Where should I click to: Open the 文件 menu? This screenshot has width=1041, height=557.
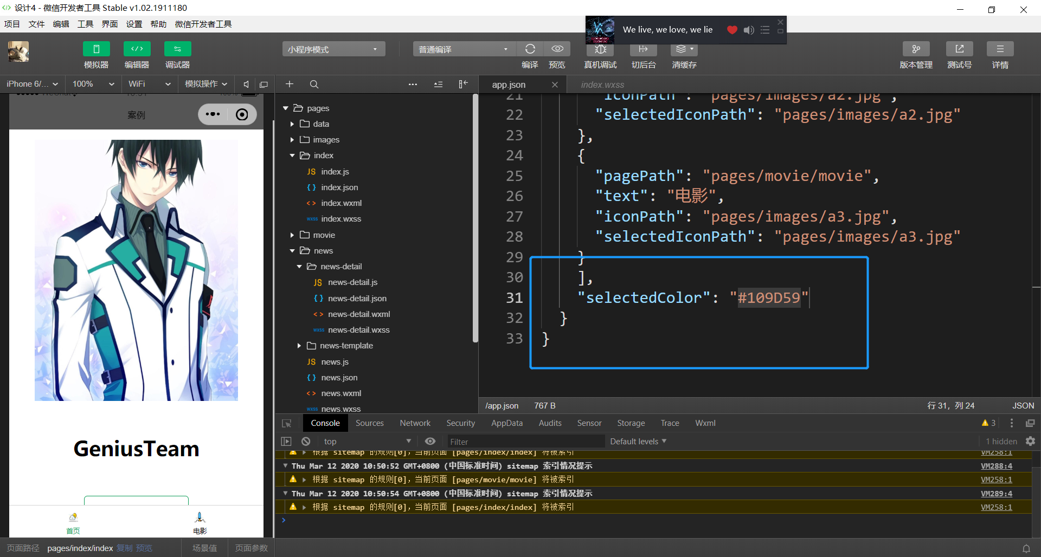tap(36, 24)
